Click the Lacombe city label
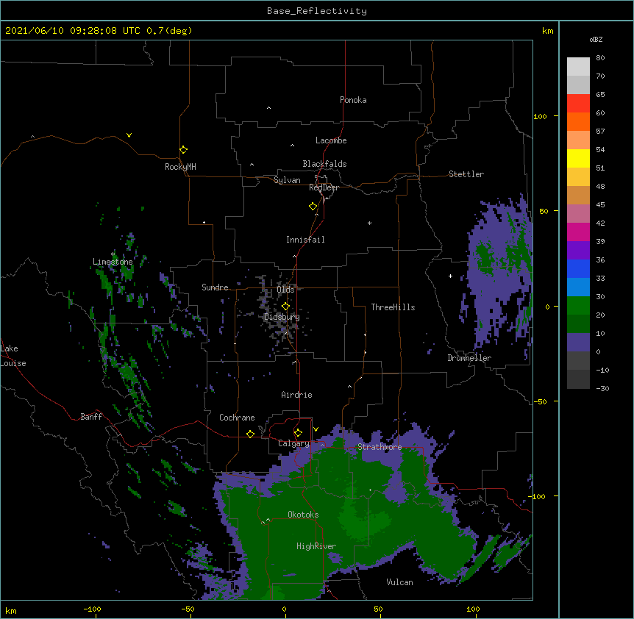The height and width of the screenshot is (619, 634). 331,140
